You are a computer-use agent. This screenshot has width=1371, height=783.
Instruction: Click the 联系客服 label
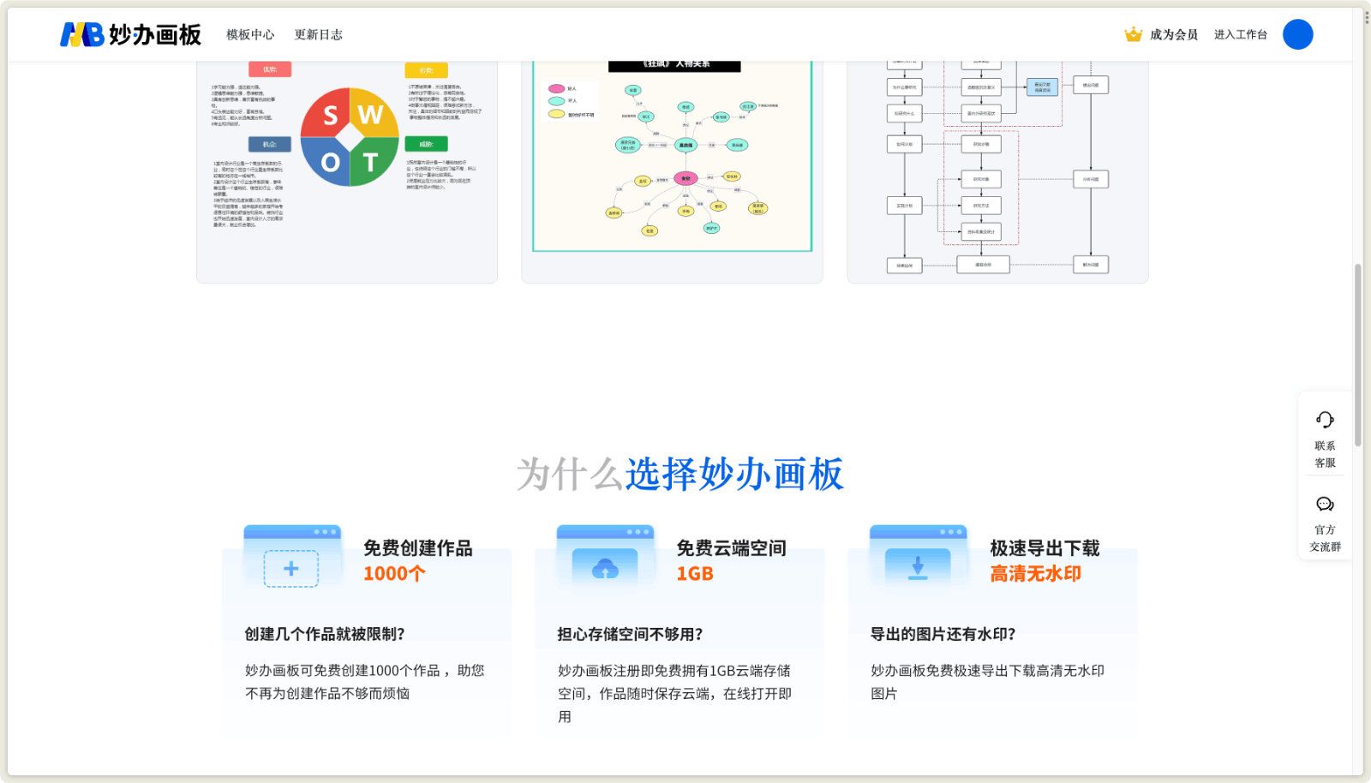[x=1325, y=454]
